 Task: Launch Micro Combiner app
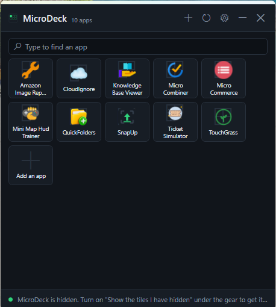(175, 78)
